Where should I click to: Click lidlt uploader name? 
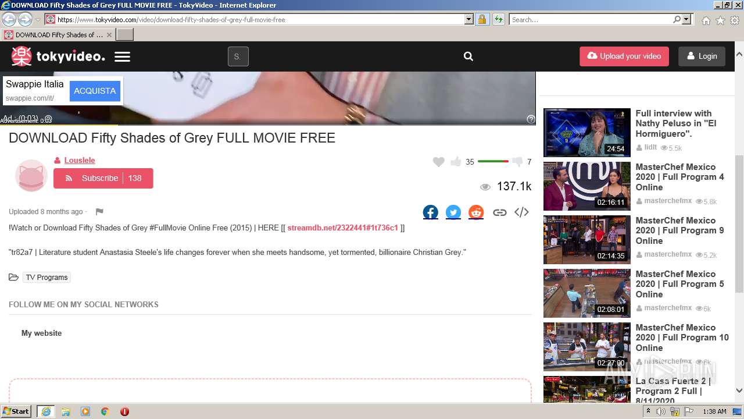(650, 148)
